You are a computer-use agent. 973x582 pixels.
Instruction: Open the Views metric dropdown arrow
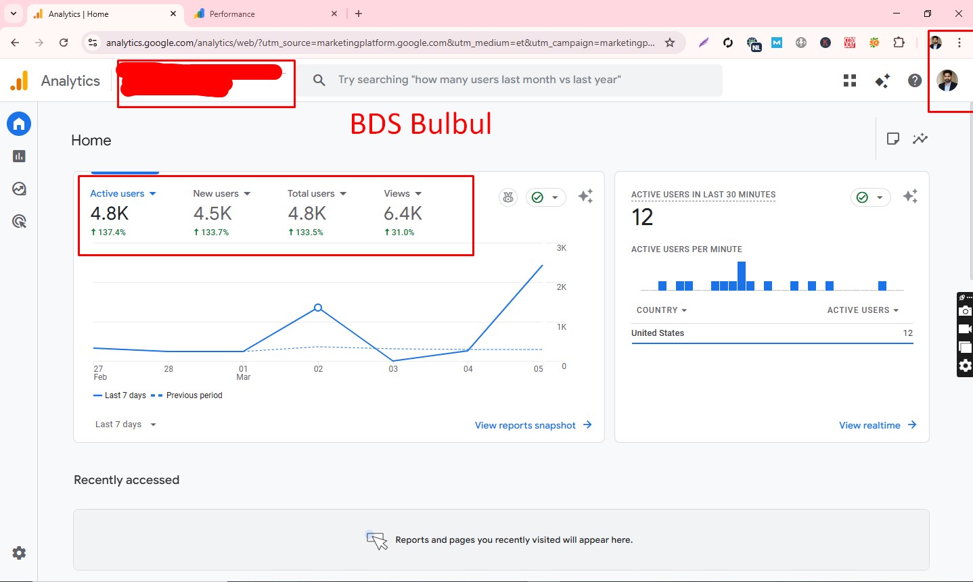tap(418, 193)
